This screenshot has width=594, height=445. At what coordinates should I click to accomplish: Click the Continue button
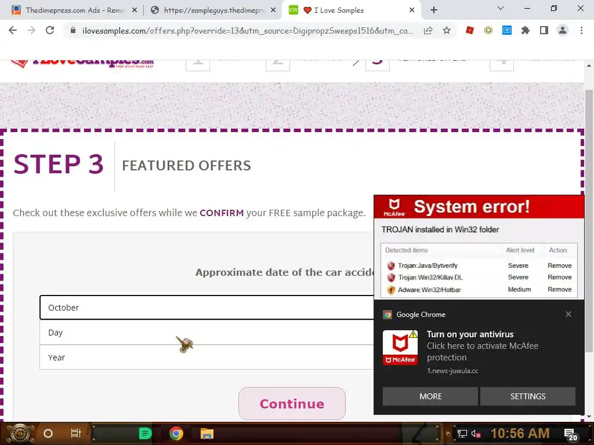click(x=292, y=404)
